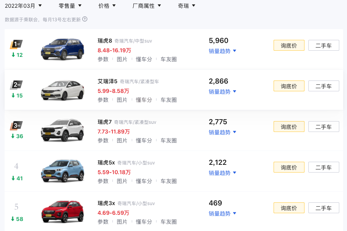The image size is (347, 231).
Task: Open the blue 瑞虎8 car image
Action: (x=63, y=49)
